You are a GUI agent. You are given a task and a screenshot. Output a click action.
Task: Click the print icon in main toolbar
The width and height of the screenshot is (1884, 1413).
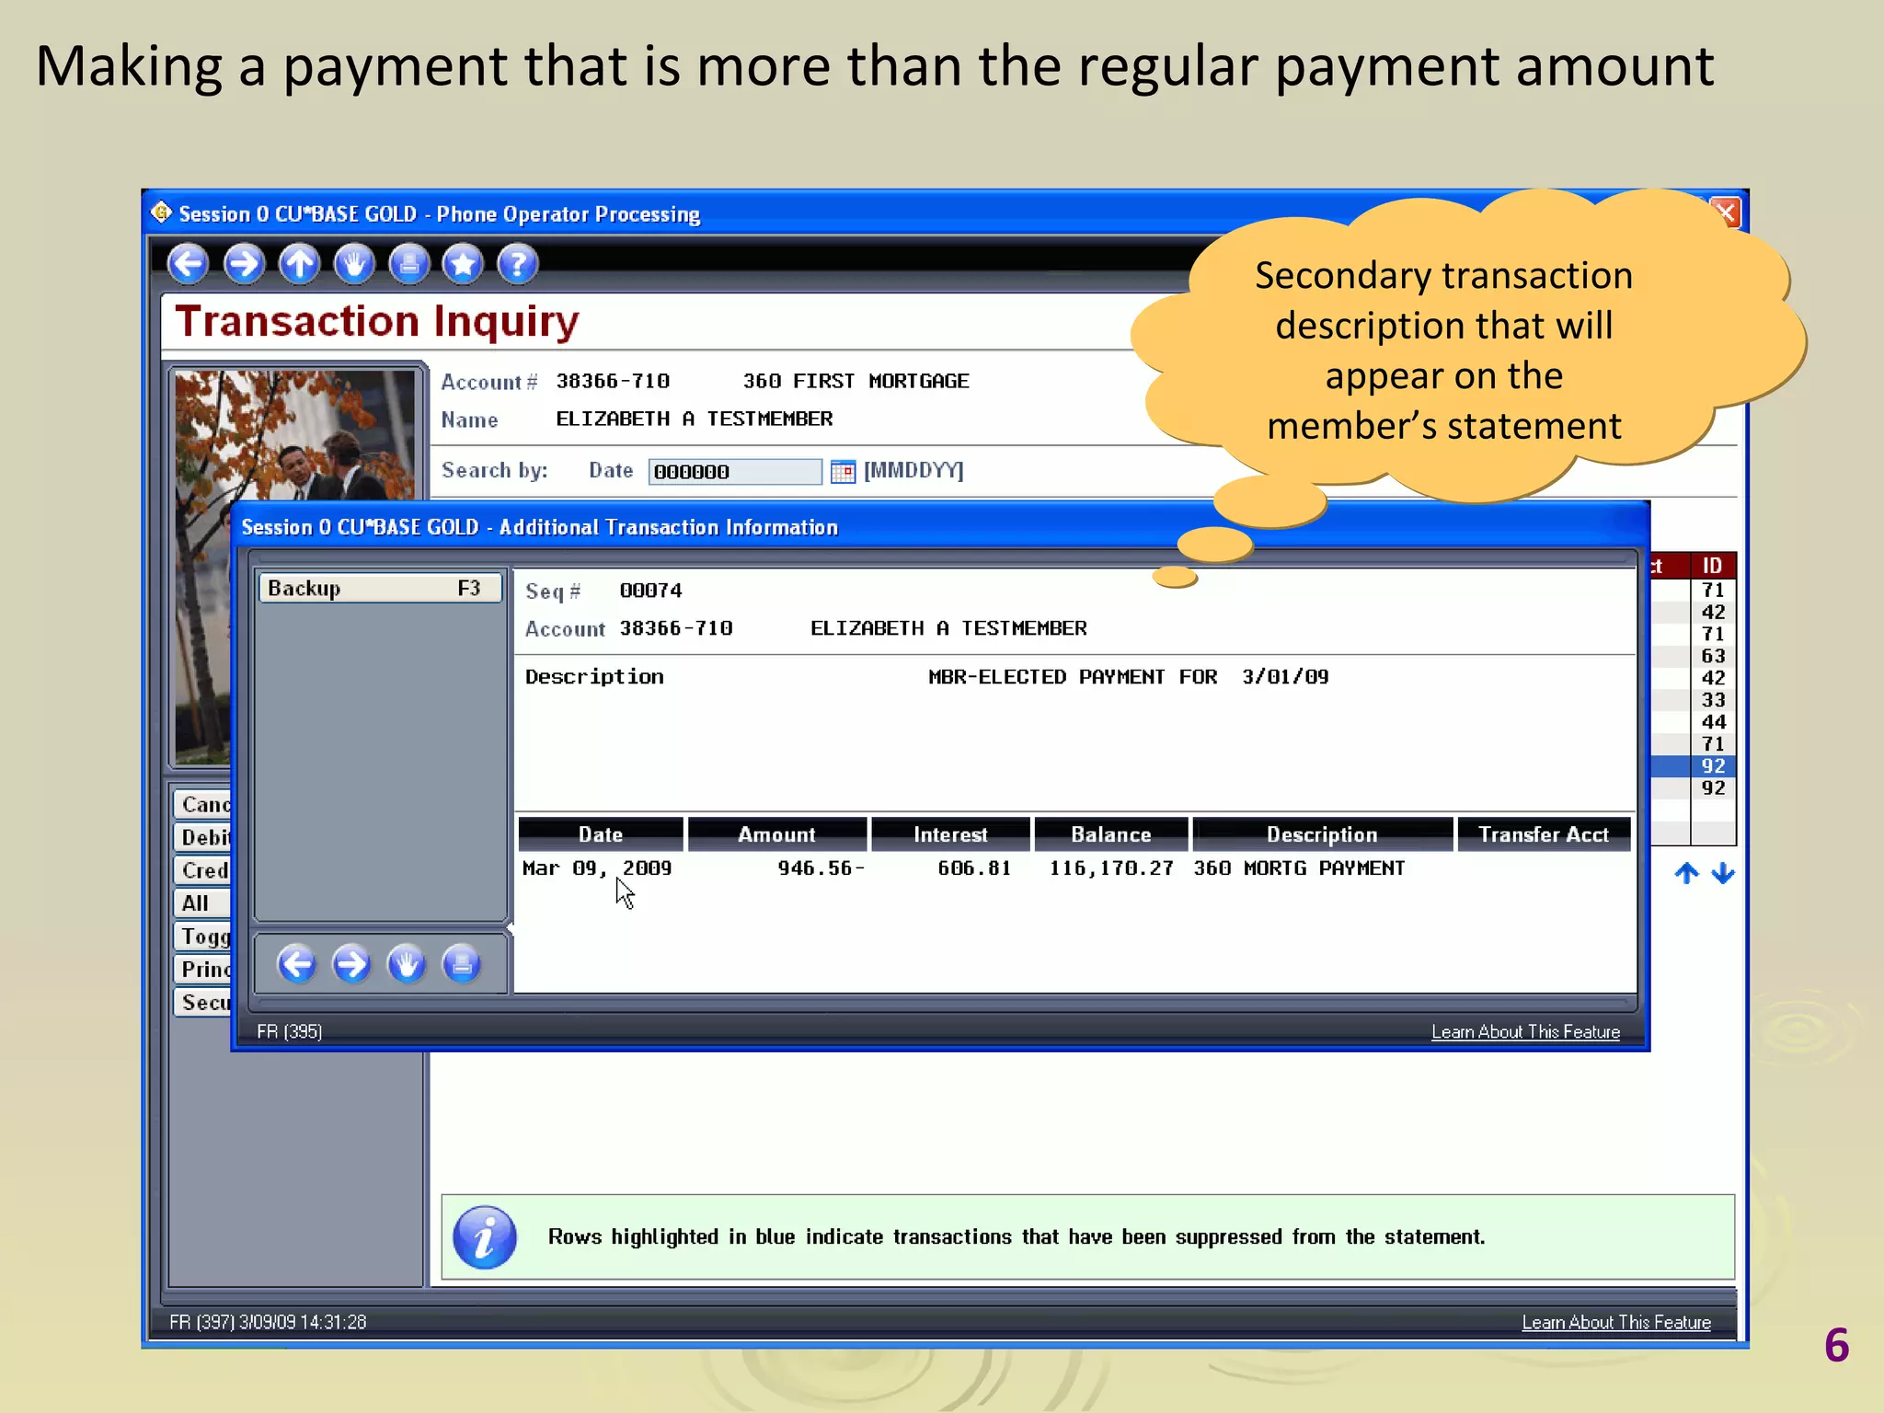click(x=409, y=264)
